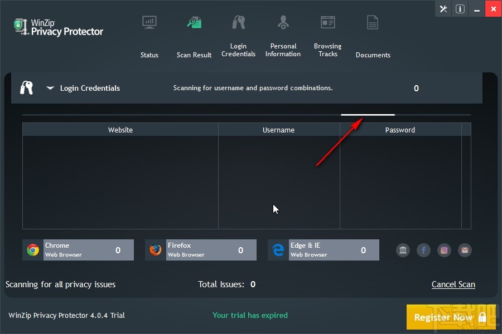Click the Username column header
Viewport: 502px width, 334px height.
[279, 130]
